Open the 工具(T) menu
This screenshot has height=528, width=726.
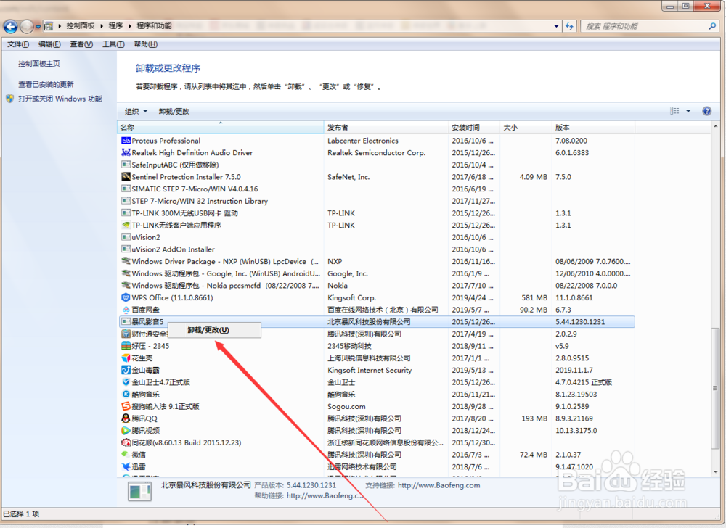click(x=113, y=44)
